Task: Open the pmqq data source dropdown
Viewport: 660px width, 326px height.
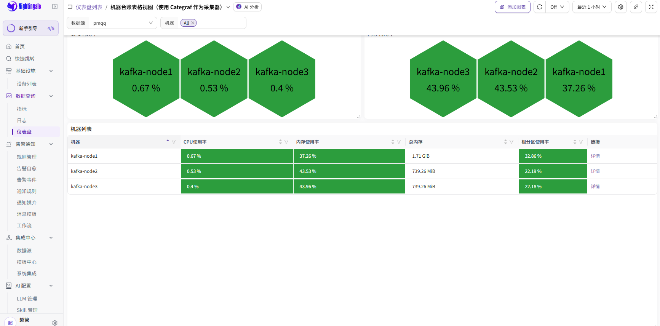Action: [123, 23]
